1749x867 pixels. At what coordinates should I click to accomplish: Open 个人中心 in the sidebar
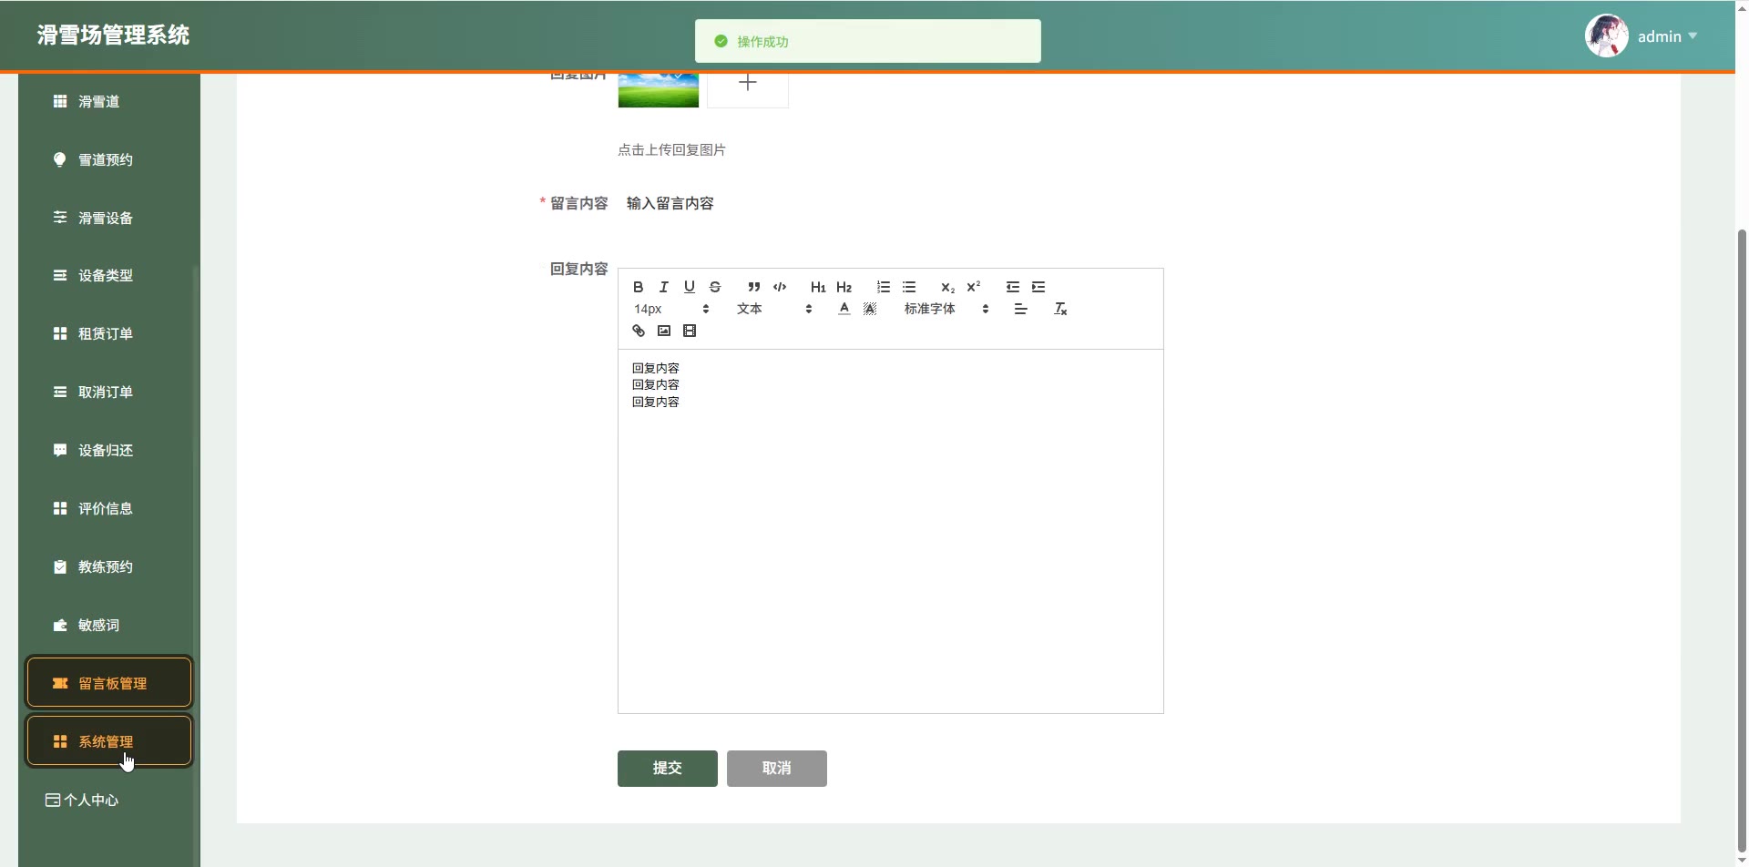(109, 800)
